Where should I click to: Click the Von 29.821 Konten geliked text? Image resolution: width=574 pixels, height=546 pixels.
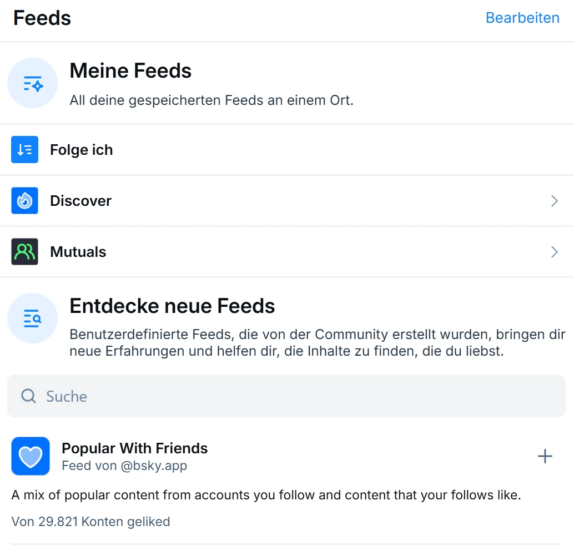[x=90, y=522]
